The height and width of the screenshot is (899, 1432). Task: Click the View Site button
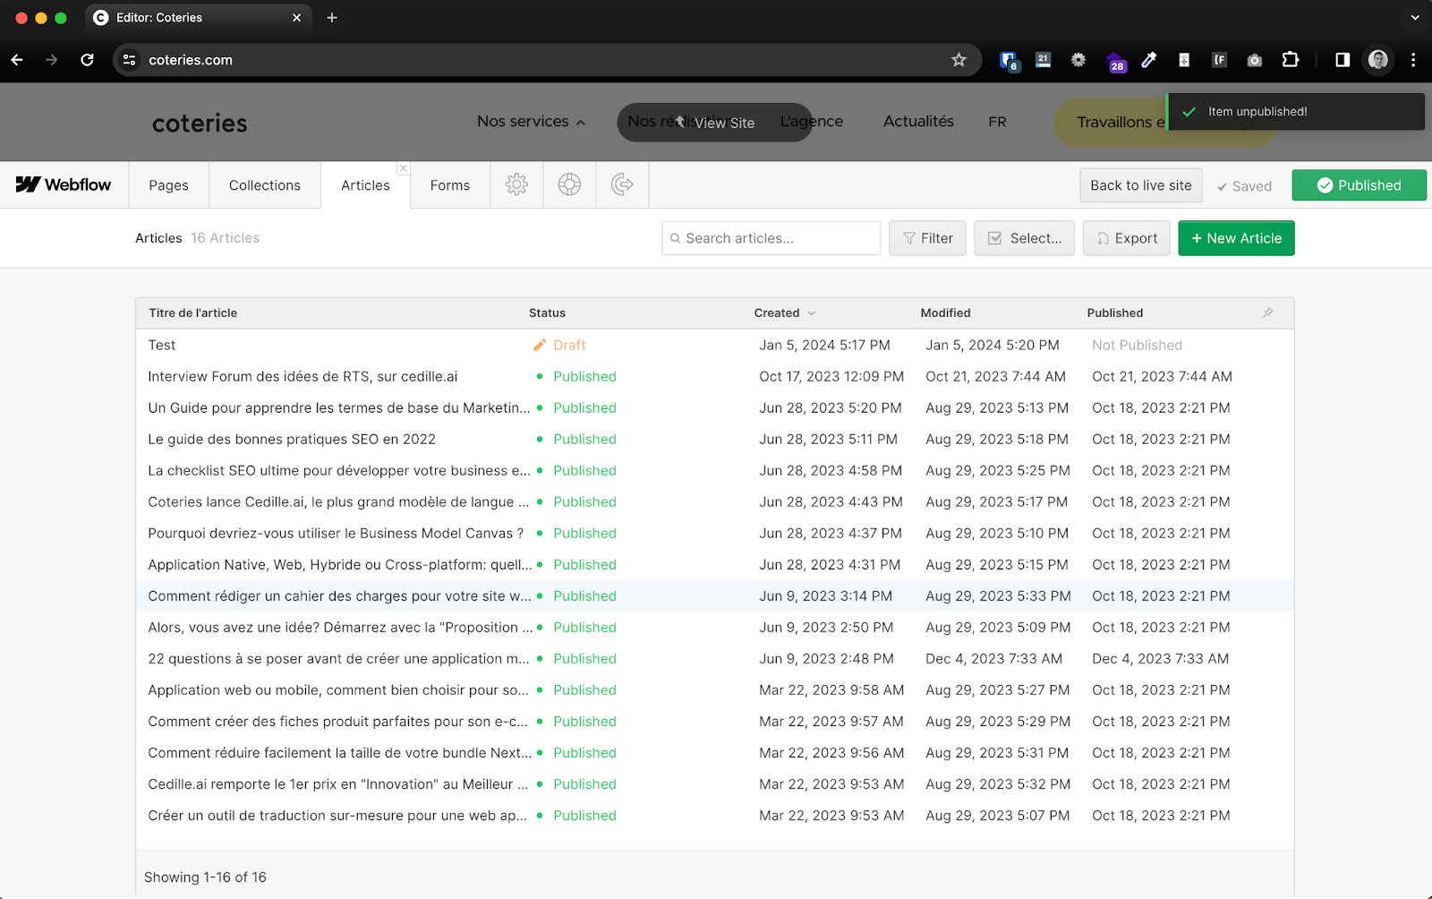click(x=714, y=123)
